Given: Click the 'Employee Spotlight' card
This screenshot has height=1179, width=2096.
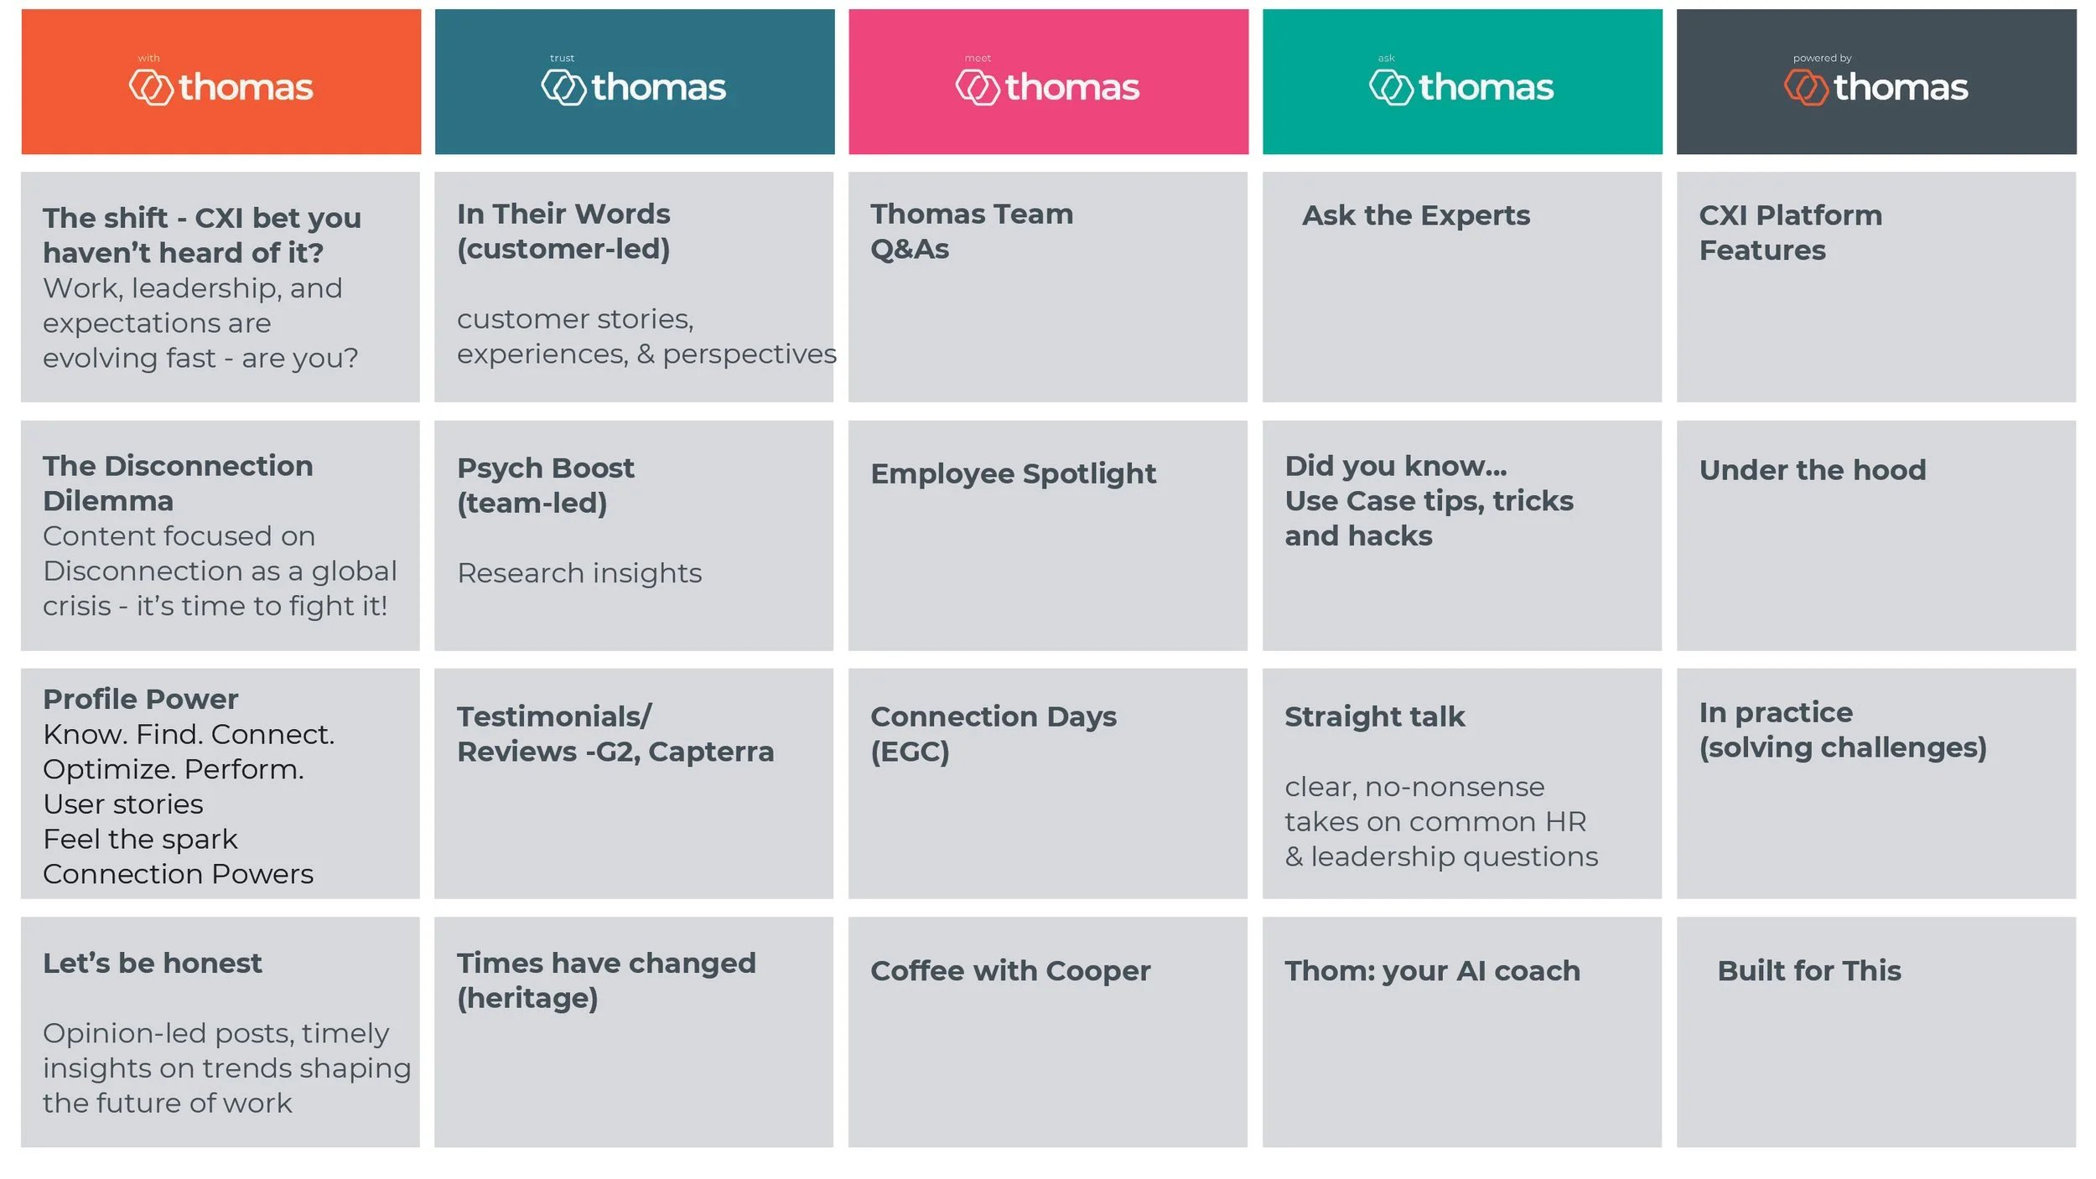Looking at the screenshot, I should point(1048,535).
